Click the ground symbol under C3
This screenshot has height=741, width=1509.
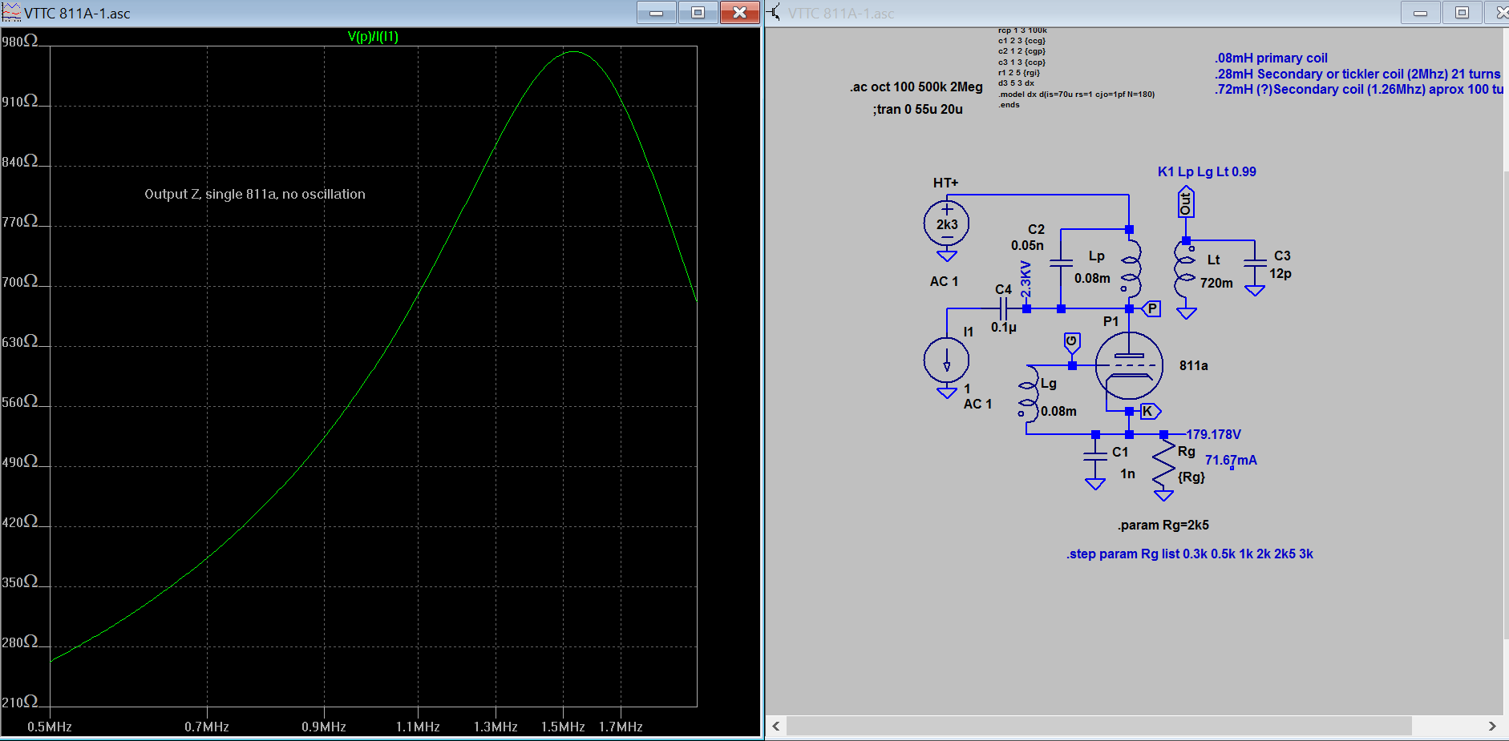tap(1255, 291)
